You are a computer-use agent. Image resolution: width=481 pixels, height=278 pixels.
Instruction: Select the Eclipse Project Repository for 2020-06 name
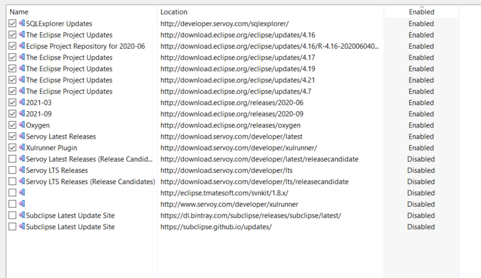(x=85, y=46)
